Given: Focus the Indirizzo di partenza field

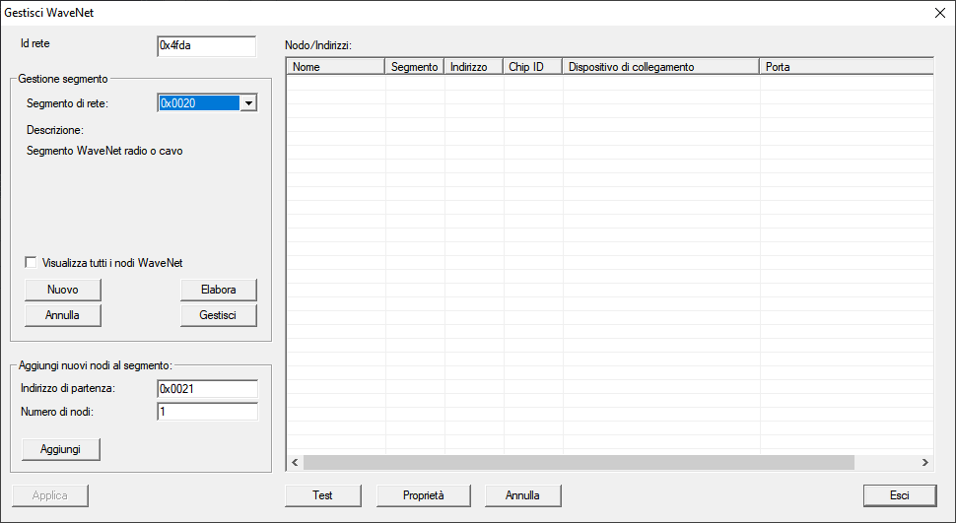Looking at the screenshot, I should (x=207, y=388).
